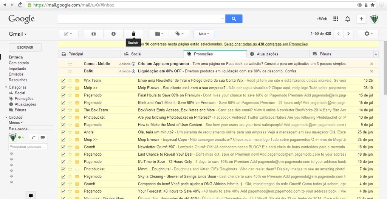Image resolution: width=387 pixels, height=199 pixels.
Task: Open account avatar in top right
Action: [x=374, y=19]
